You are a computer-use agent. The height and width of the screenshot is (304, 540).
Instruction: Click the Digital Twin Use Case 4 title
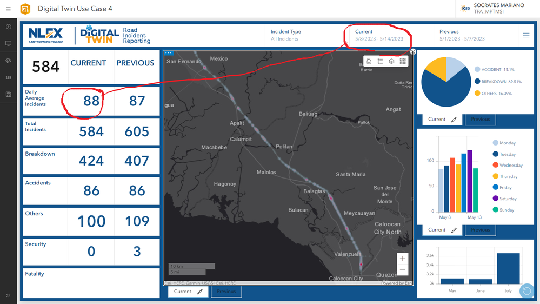tap(75, 9)
